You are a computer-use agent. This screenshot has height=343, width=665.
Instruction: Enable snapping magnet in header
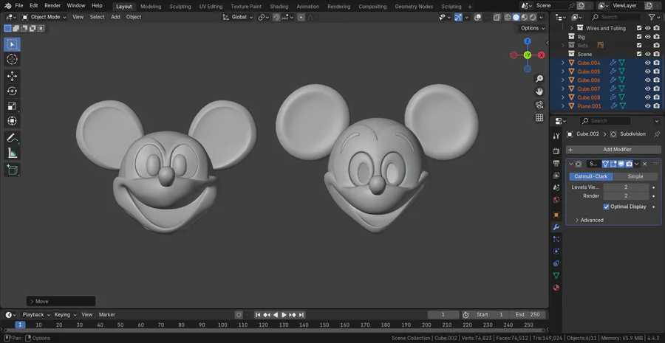click(x=276, y=18)
